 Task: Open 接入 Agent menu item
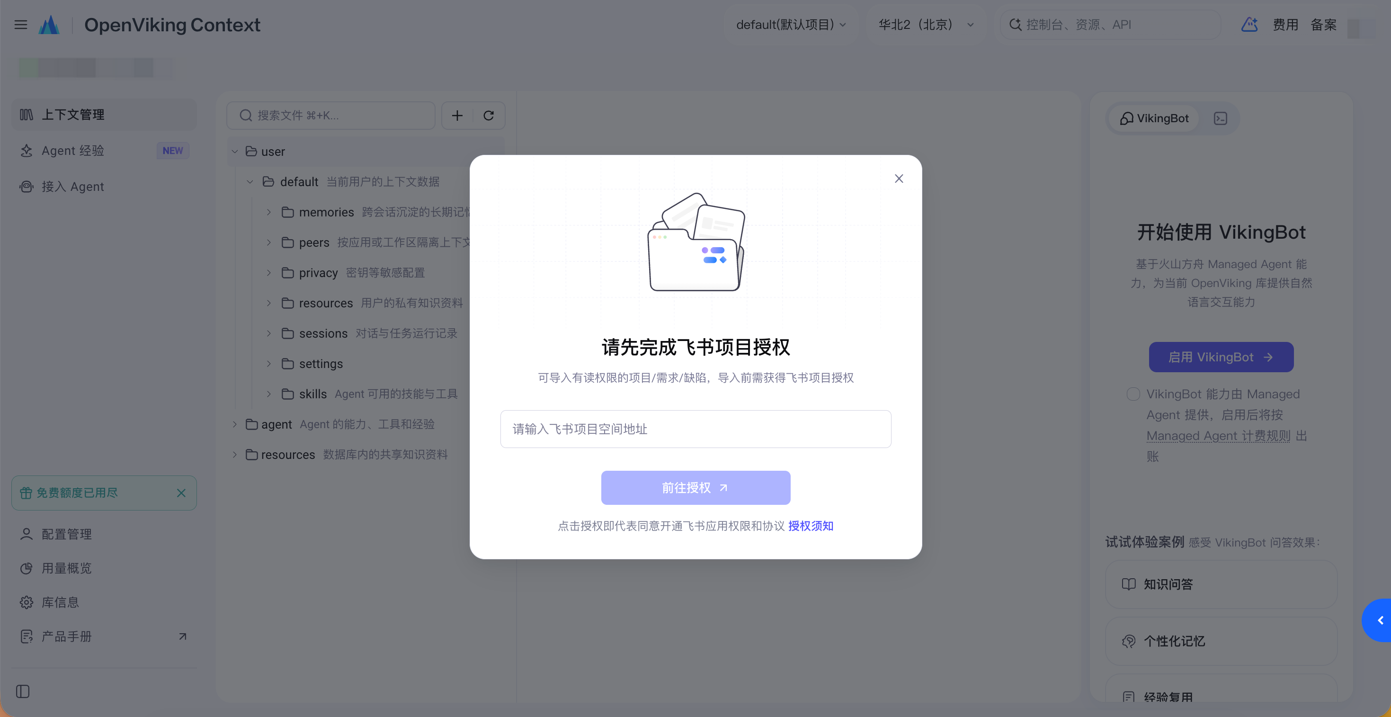coord(104,187)
